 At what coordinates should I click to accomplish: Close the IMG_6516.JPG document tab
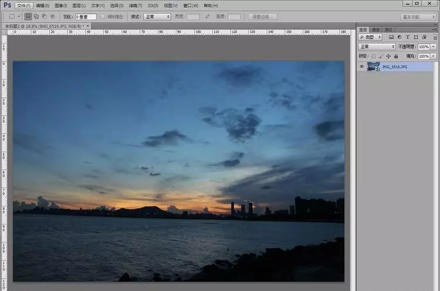click(88, 26)
